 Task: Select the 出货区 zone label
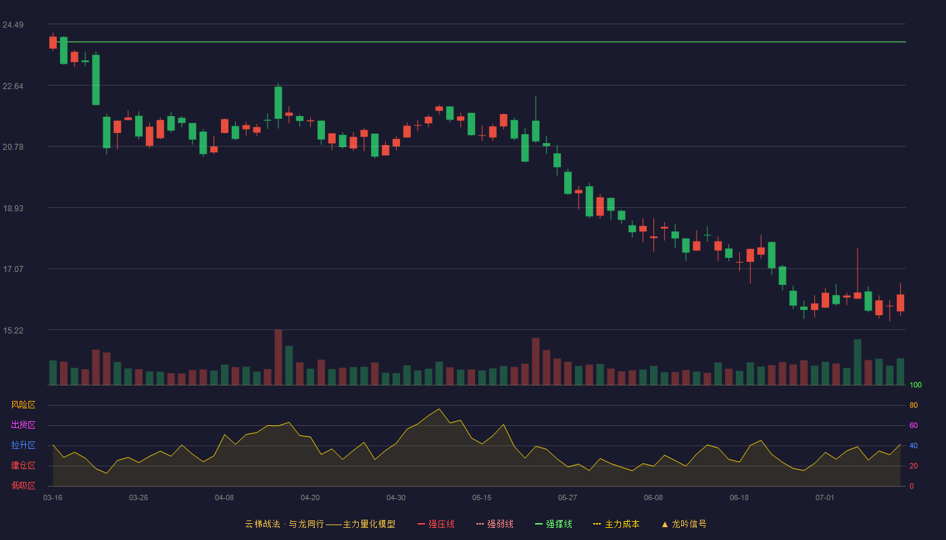point(23,425)
